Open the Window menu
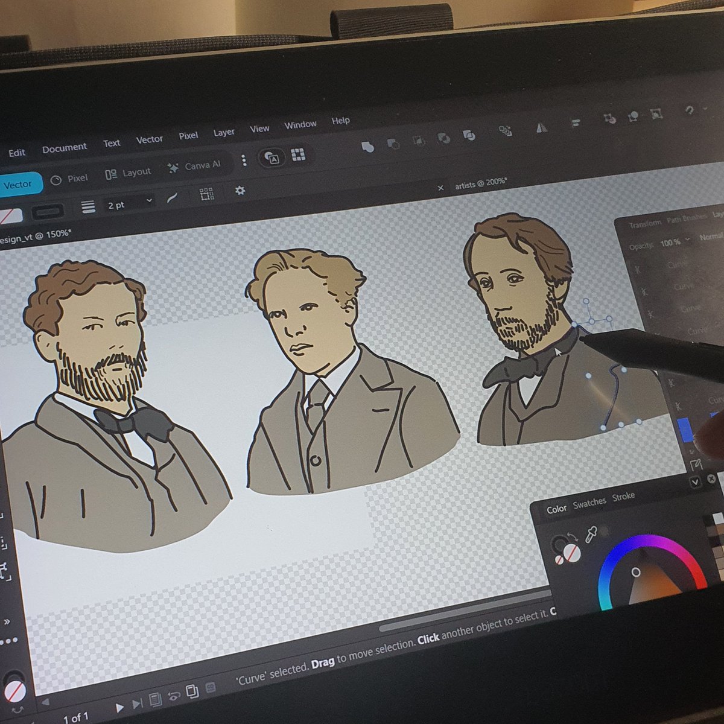The image size is (724, 724). coord(300,124)
